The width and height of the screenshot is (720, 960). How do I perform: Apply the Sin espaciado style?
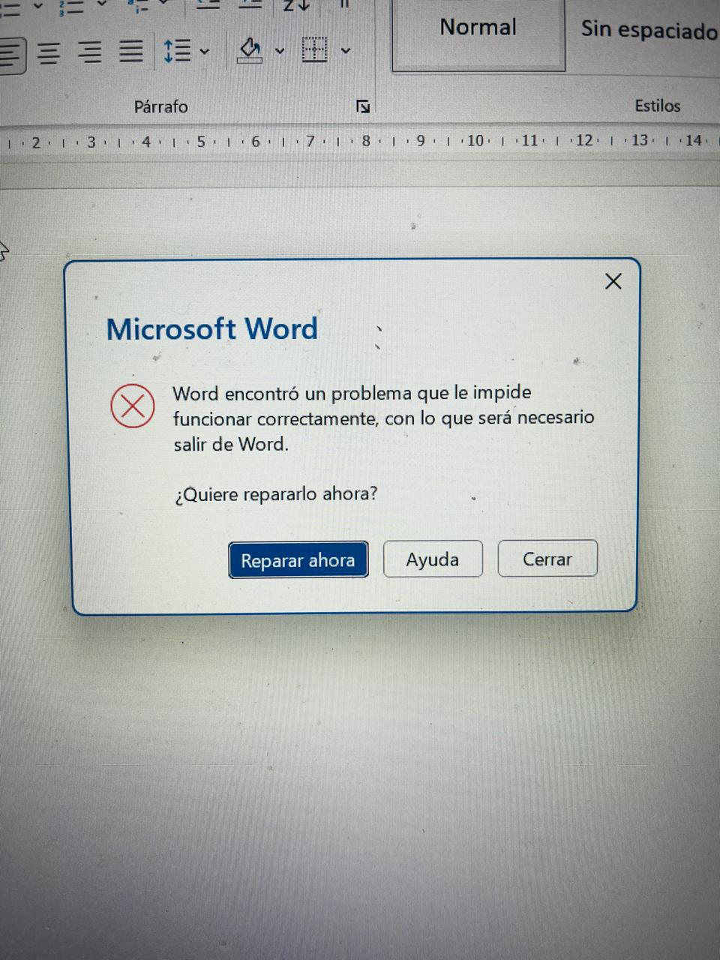pyautogui.click(x=649, y=30)
